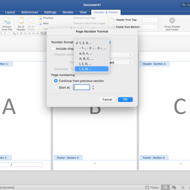Jump to Next header section
Screen dimensions: 190x190
[44, 23]
